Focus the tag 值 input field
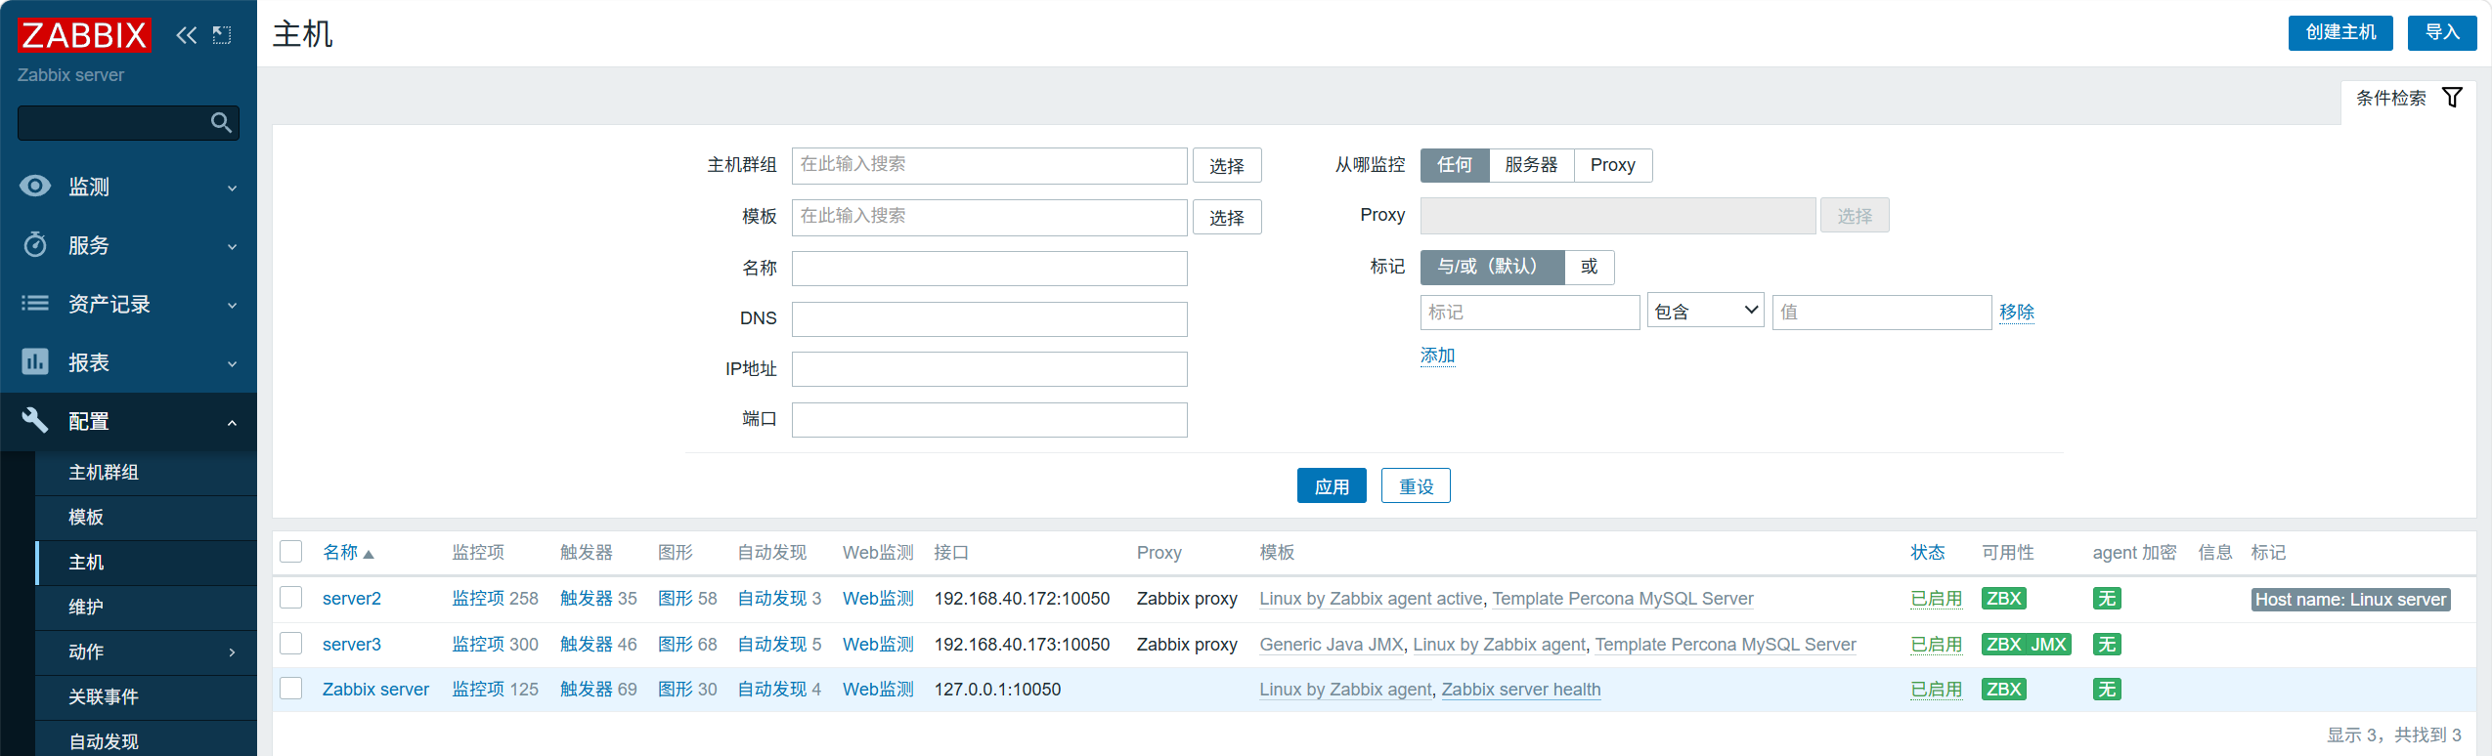This screenshot has width=2492, height=756. tap(1882, 313)
